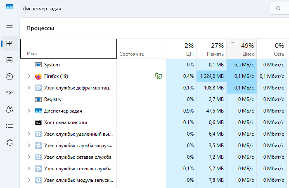Expand the Firefox (19) process group
Screen dimensions: 289x188
click(29, 76)
